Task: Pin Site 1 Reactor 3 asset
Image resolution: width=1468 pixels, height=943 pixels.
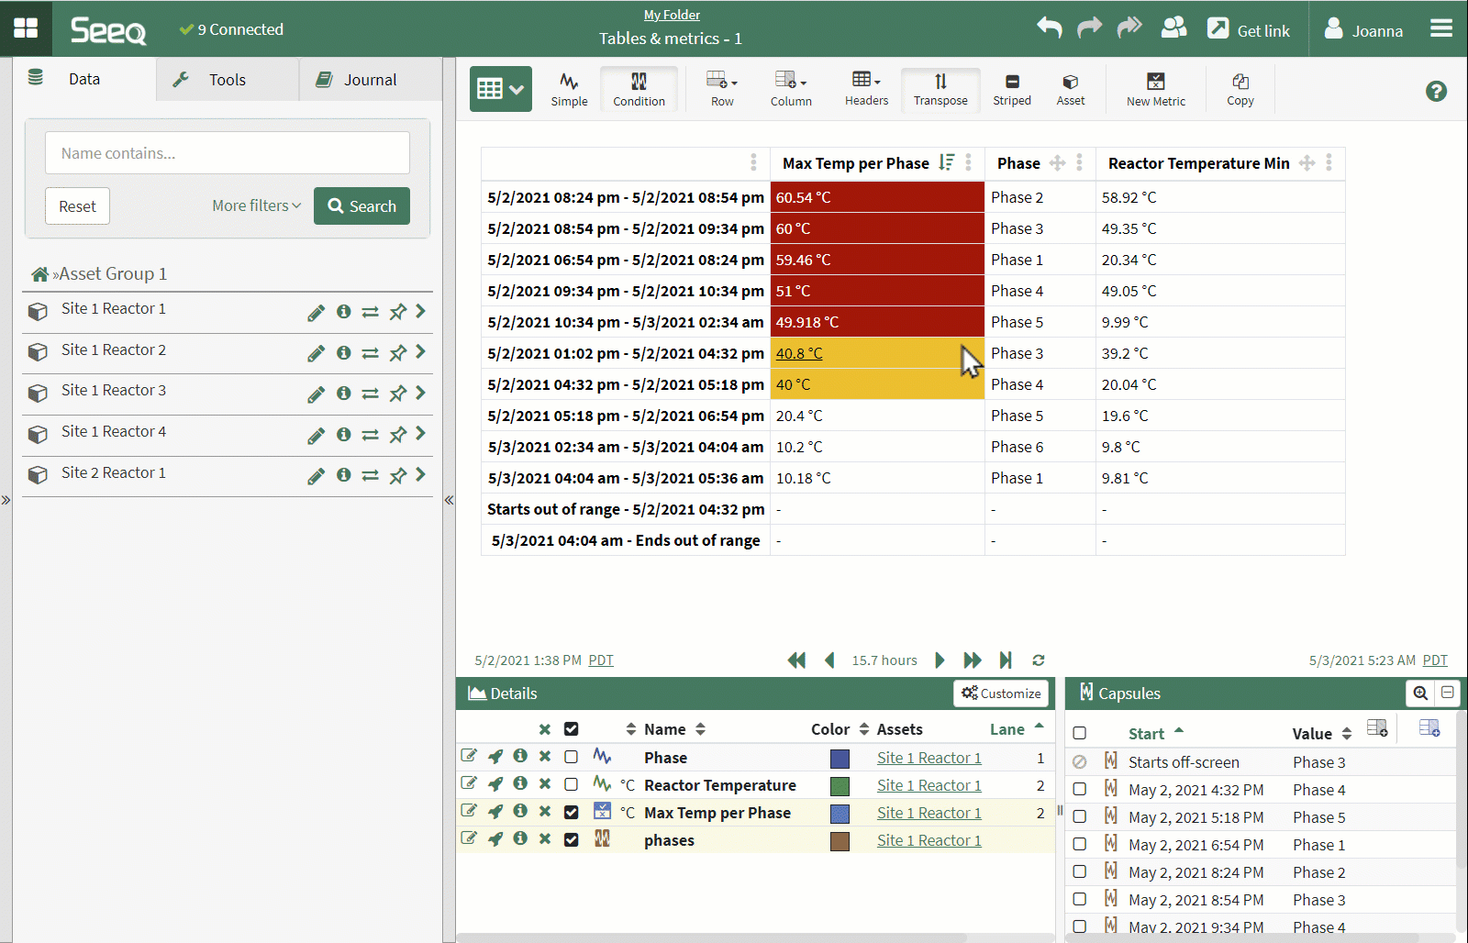Action: point(397,394)
